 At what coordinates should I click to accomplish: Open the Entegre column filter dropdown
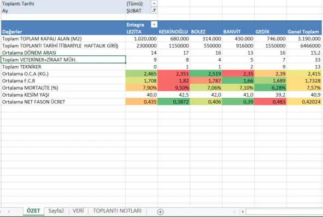click(x=154, y=25)
